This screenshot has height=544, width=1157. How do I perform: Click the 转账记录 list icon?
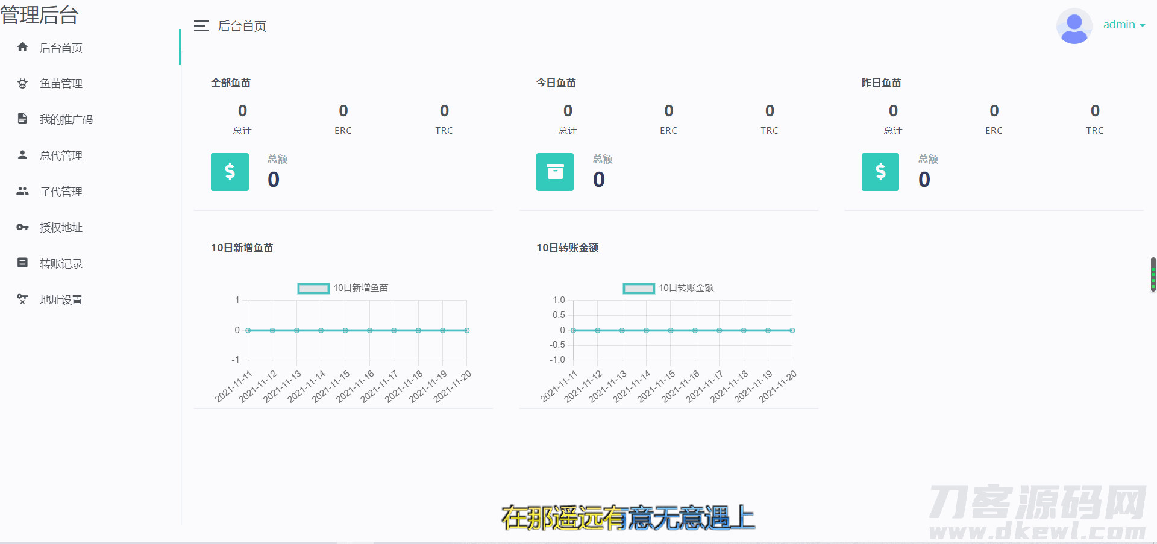[x=22, y=263]
